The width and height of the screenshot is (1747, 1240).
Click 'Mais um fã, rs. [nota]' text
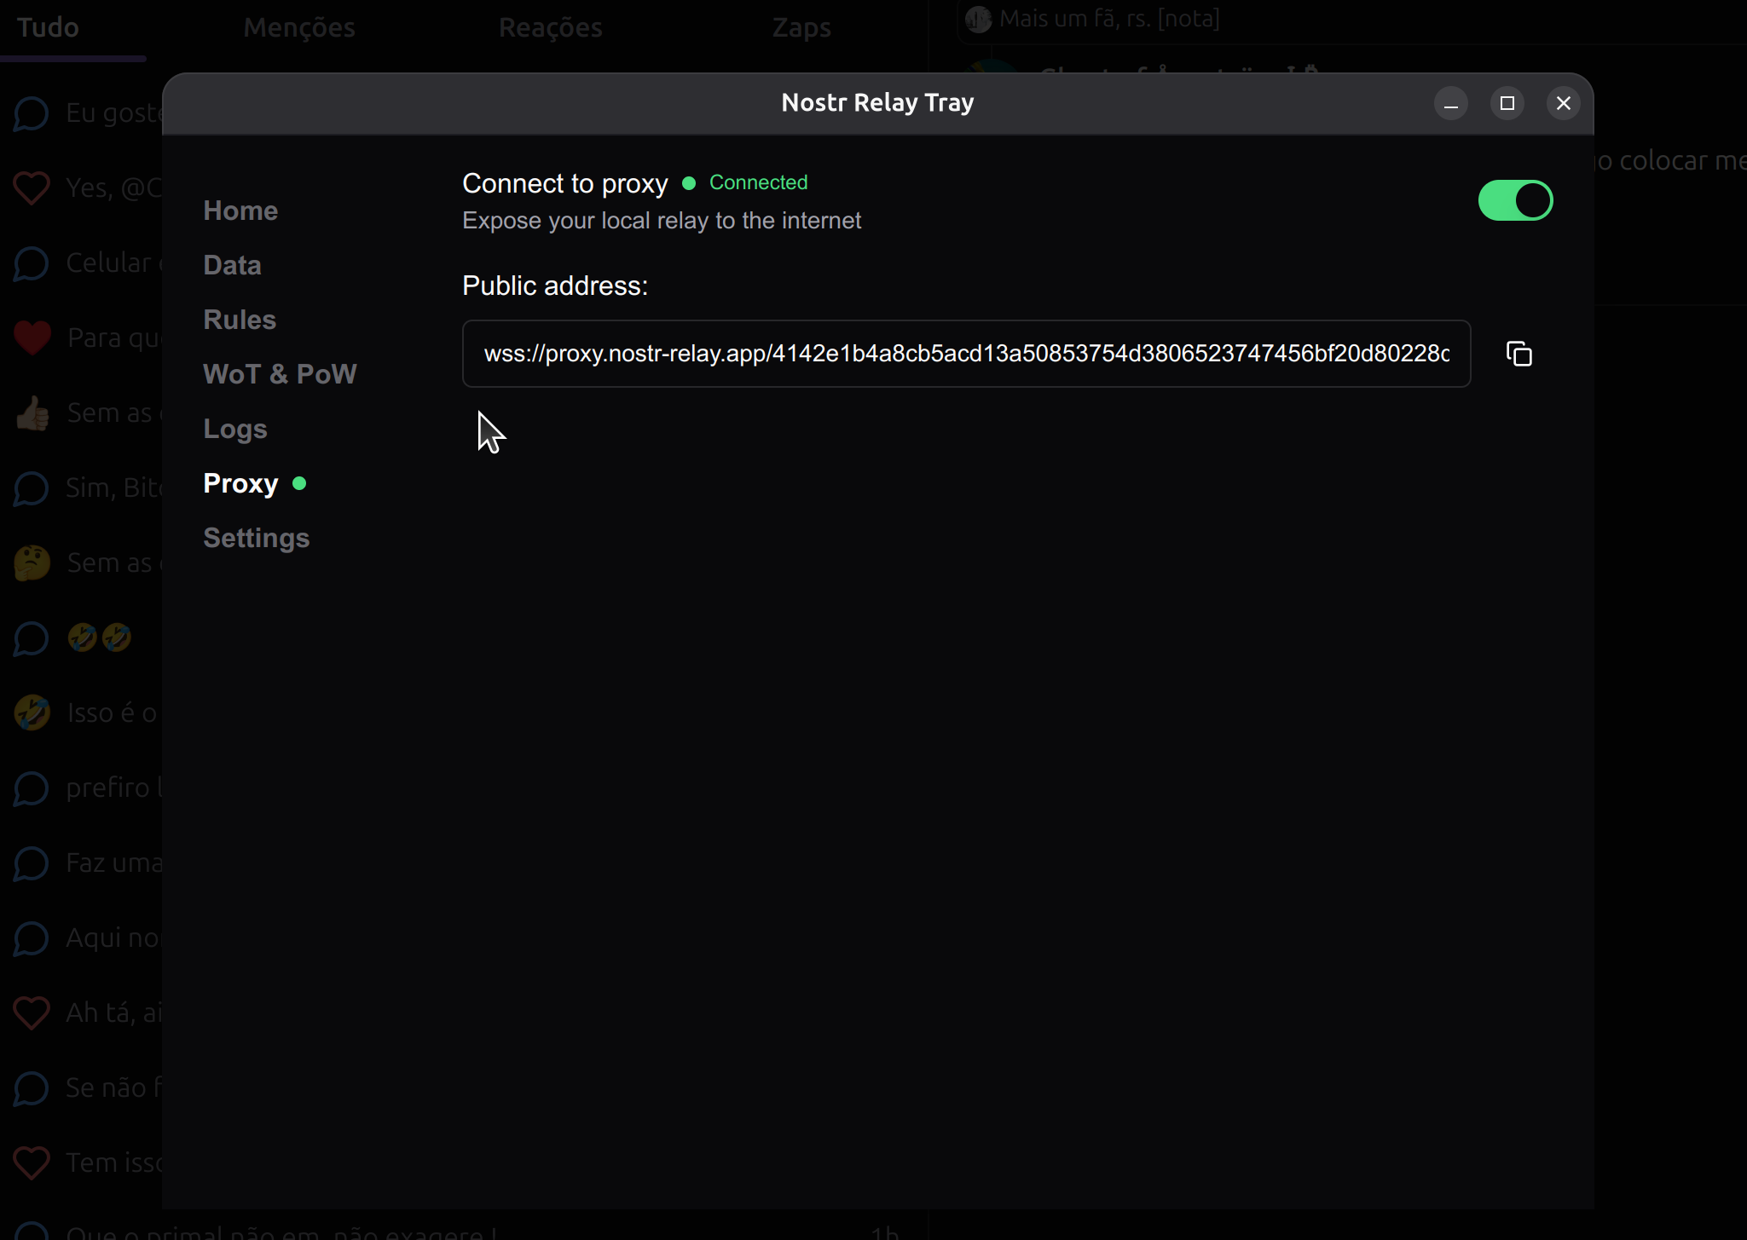1109,18
